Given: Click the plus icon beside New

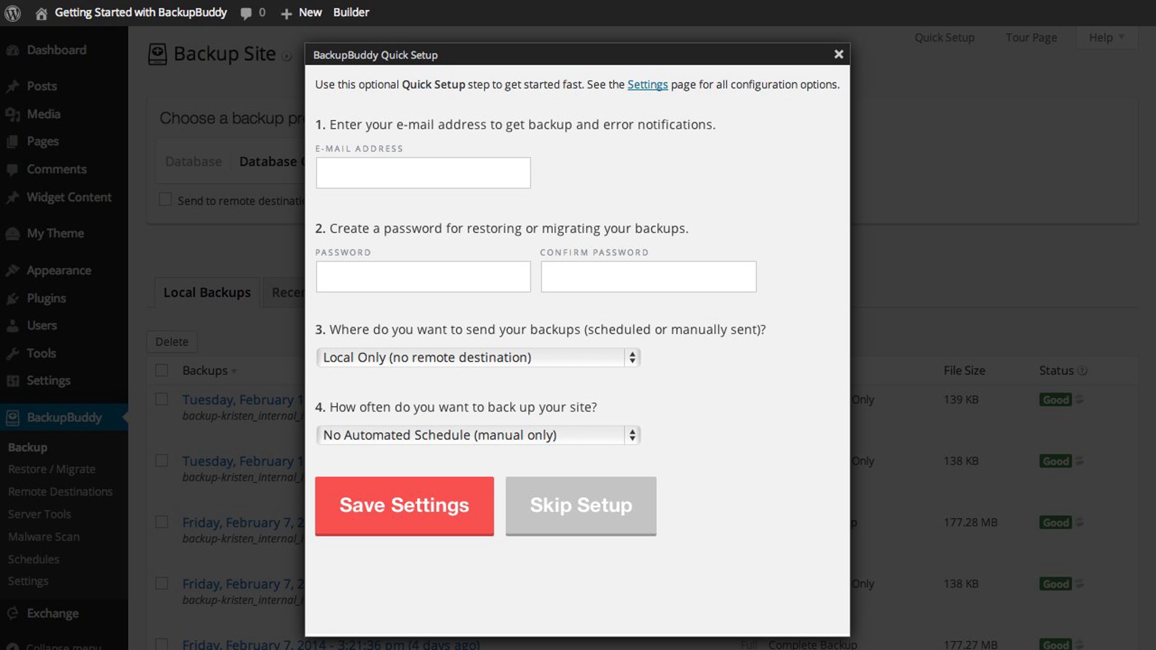Looking at the screenshot, I should (x=286, y=14).
